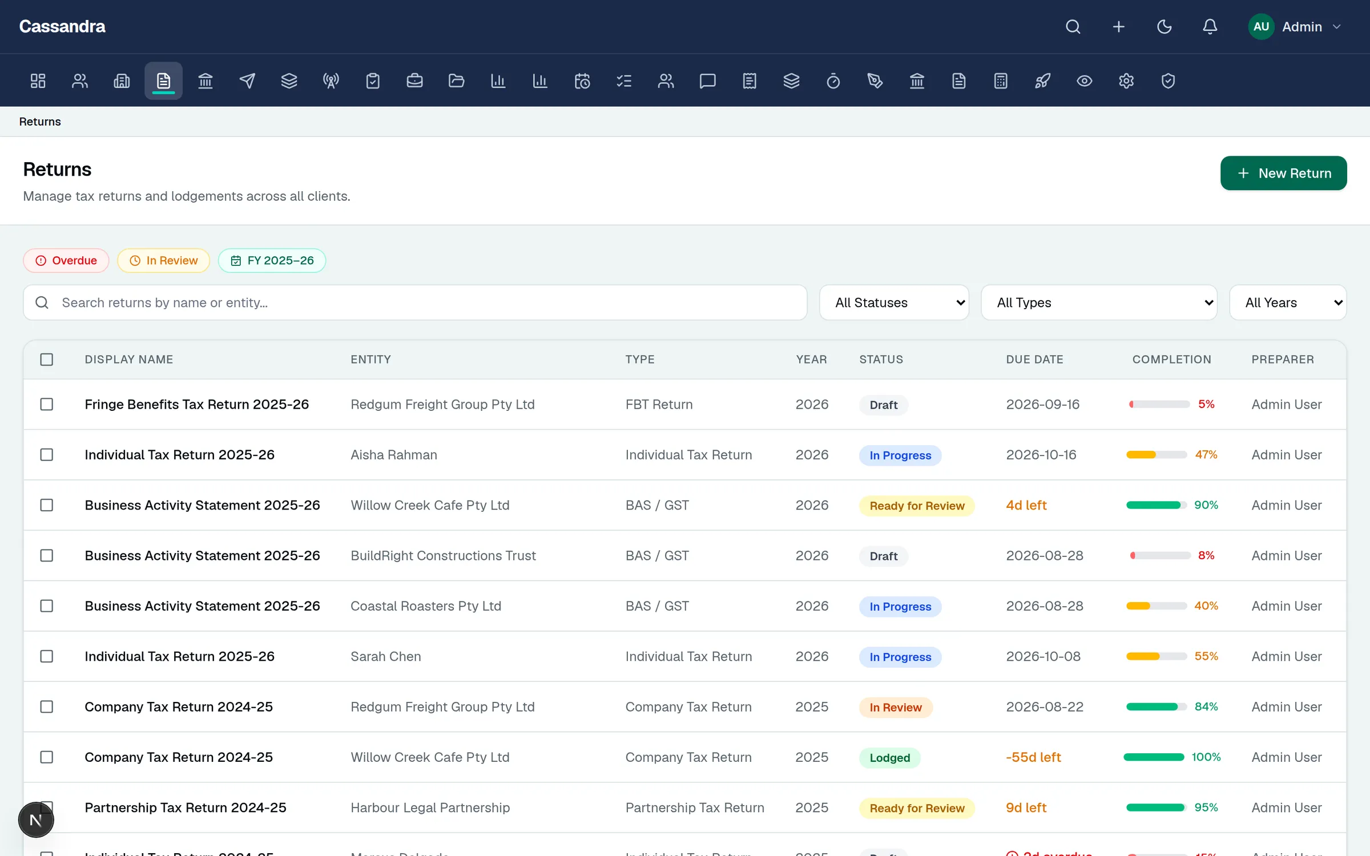Check the BuildRight Constructions Trust row checkbox
Screen dimensions: 1370x856
tap(47, 556)
